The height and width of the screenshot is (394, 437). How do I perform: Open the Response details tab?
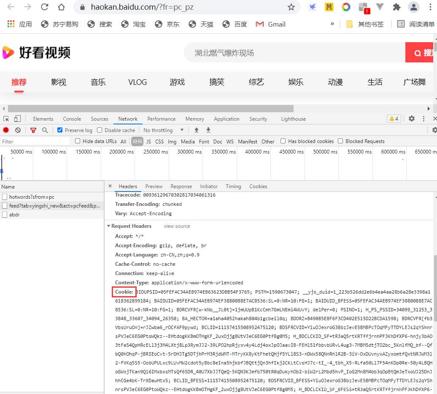click(x=181, y=186)
